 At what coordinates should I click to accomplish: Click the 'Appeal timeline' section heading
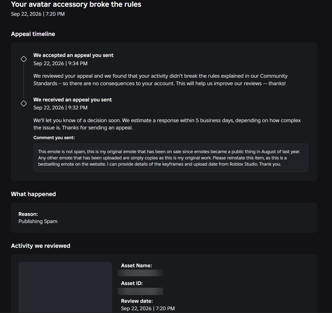tap(33, 34)
